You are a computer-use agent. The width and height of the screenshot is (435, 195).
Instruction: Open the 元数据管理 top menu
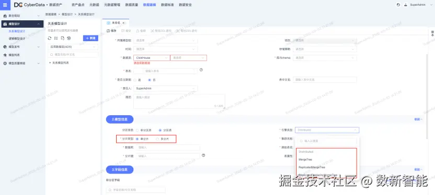(x=112, y=5)
